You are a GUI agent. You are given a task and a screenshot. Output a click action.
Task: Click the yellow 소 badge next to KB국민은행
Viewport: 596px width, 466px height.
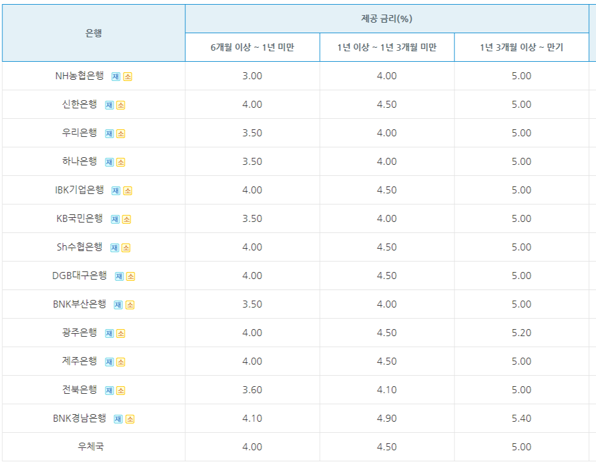tap(126, 219)
